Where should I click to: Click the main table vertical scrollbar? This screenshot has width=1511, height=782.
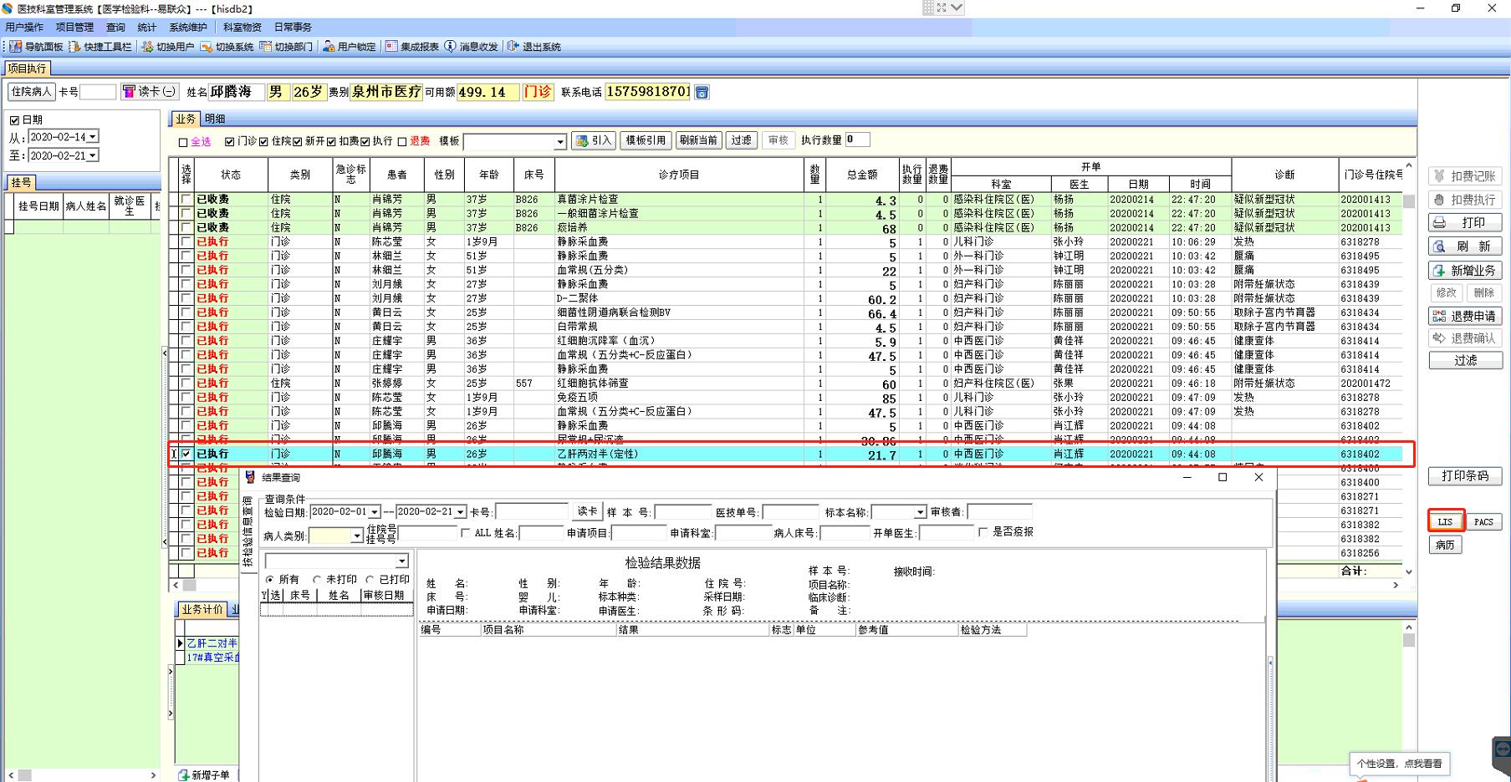click(1408, 368)
